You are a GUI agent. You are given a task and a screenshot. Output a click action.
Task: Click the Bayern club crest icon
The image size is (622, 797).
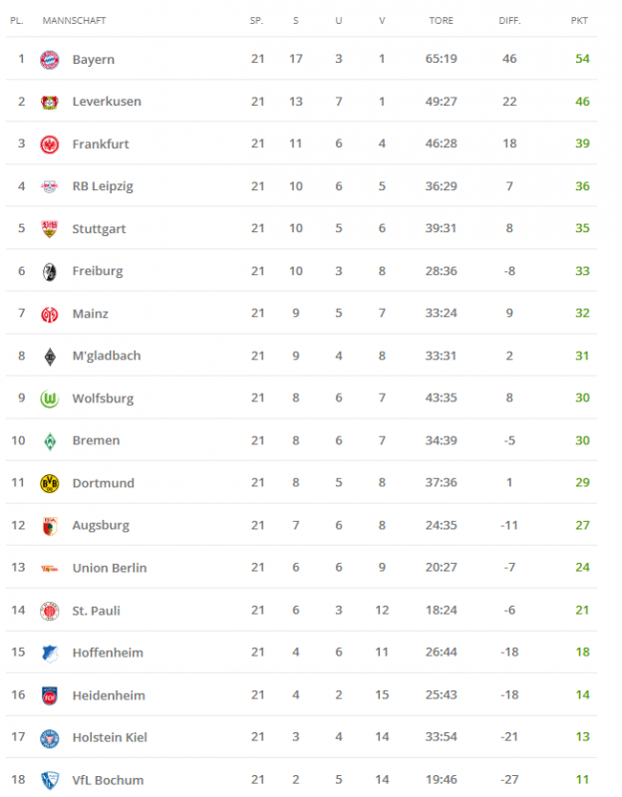coord(50,60)
